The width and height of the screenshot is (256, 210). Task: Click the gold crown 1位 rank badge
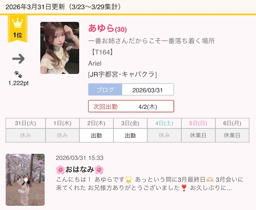click(18, 29)
